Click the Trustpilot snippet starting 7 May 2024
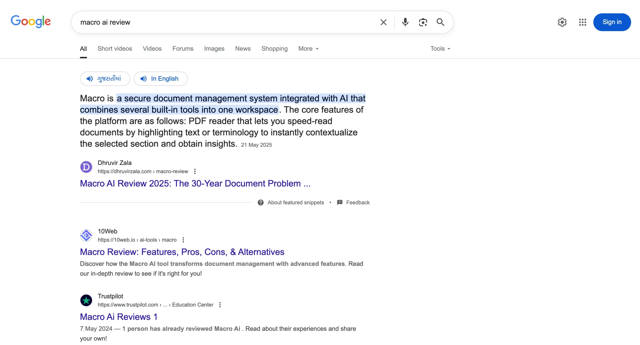Image resolution: width=640 pixels, height=345 pixels. (x=218, y=333)
